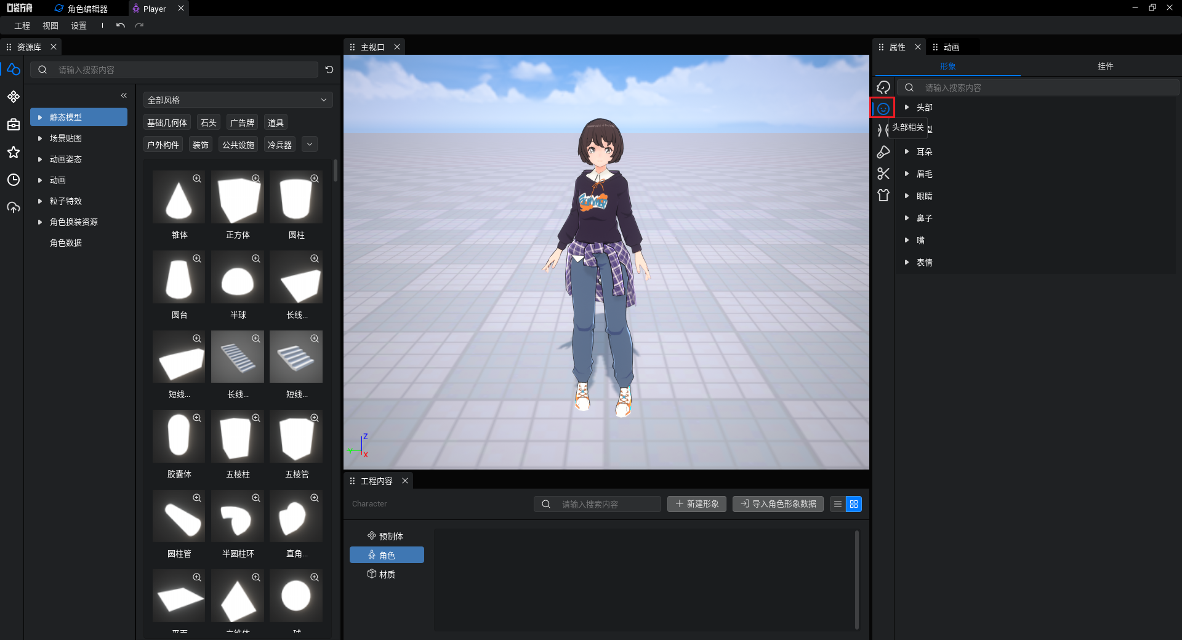Expand the 表情 property group
1182x640 pixels.
click(907, 262)
